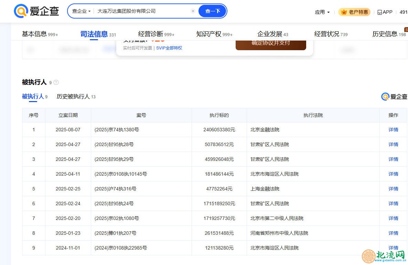Image resolution: width=408 pixels, height=265 pixels.
Task: Open 详情 for case 京0108执10145号
Action: [x=393, y=174]
